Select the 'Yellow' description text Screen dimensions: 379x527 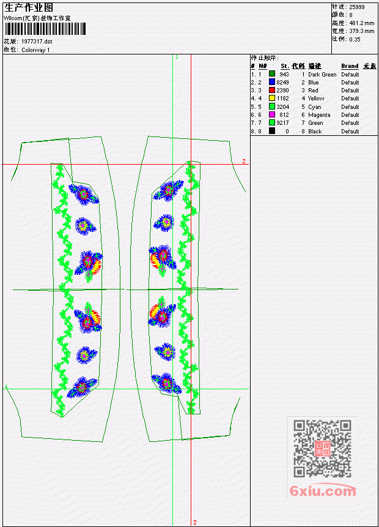[x=316, y=99]
